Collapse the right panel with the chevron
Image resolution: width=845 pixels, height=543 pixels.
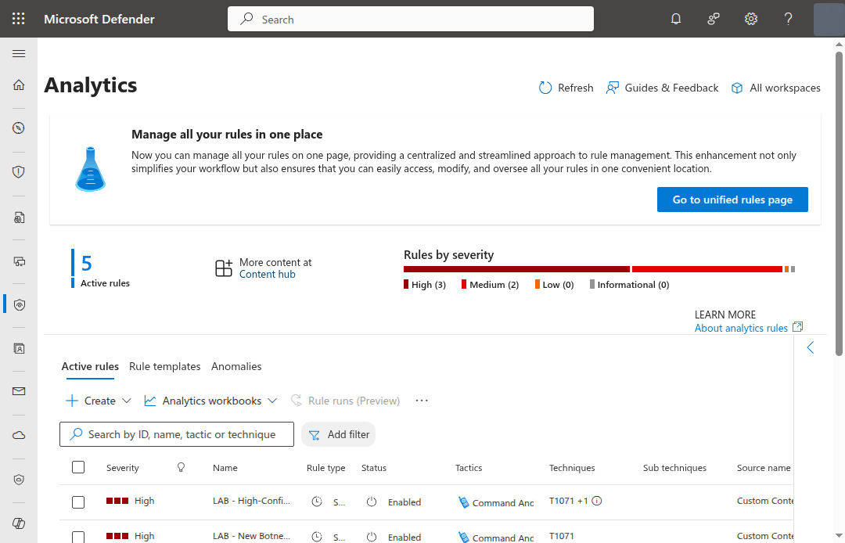(810, 347)
